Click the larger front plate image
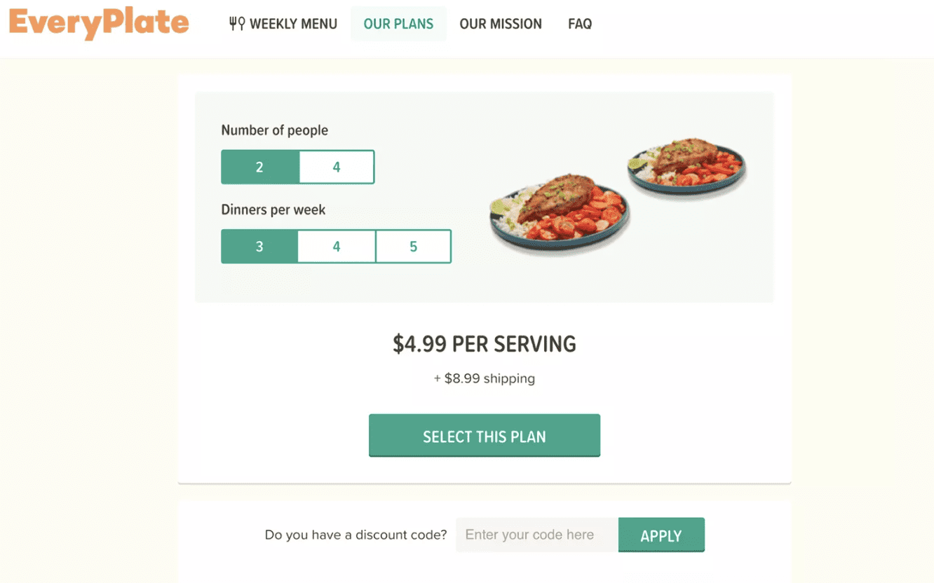 point(560,212)
